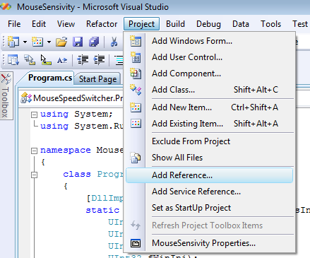
Task: Switch to the Start Page tab
Action: coord(97,79)
